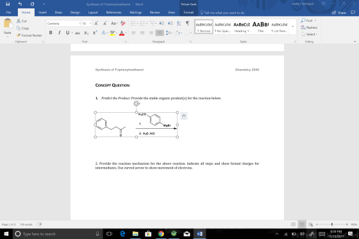This screenshot has width=359, height=239.
Task: Click the Tell me what you want search box
Action: pyautogui.click(x=222, y=13)
